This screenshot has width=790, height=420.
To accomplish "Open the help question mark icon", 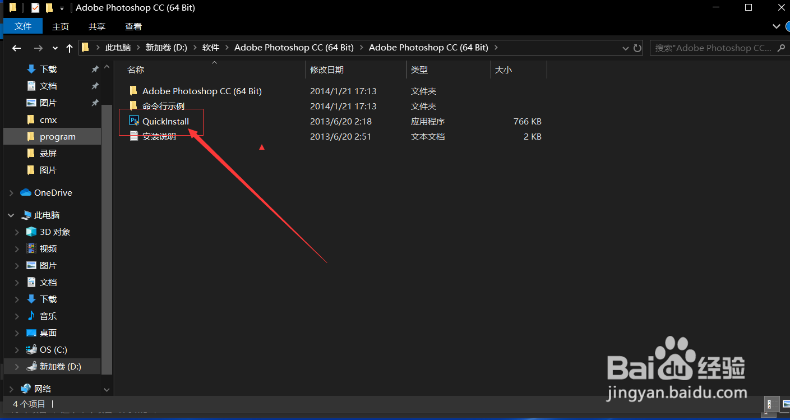I will coord(787,26).
